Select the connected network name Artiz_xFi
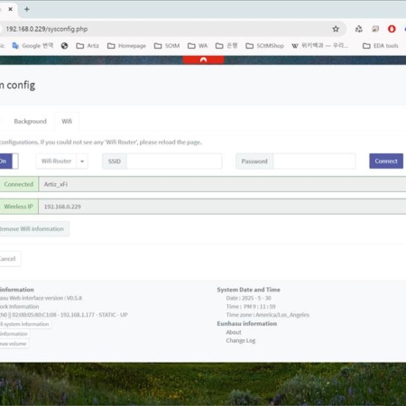Viewport: 406px width, 406px height. 56,184
